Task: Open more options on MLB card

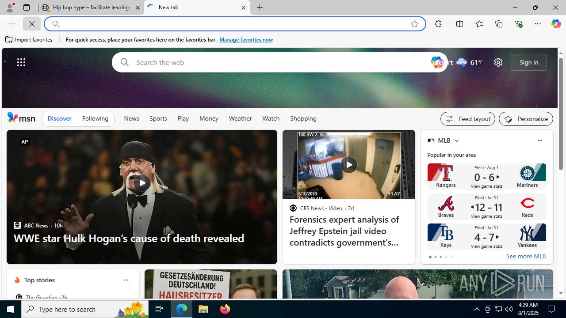Action: (539, 140)
